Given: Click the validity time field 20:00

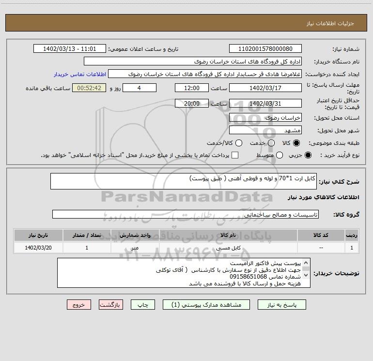Looking at the screenshot, I should click(192, 103).
